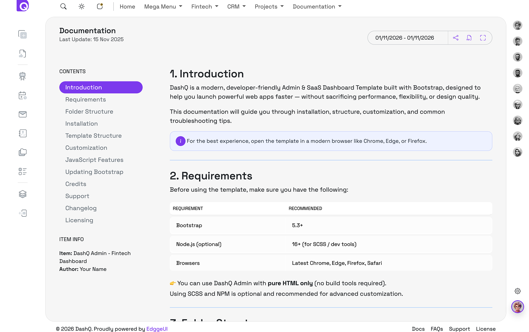This screenshot has height=332, width=529.
Task: Open the notifications icon showing a badge
Action: point(99,6)
